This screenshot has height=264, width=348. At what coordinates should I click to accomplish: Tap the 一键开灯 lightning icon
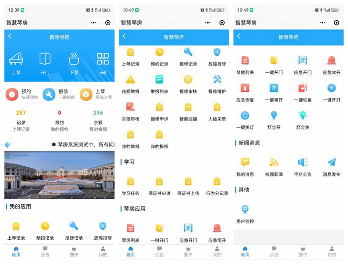pos(331,88)
